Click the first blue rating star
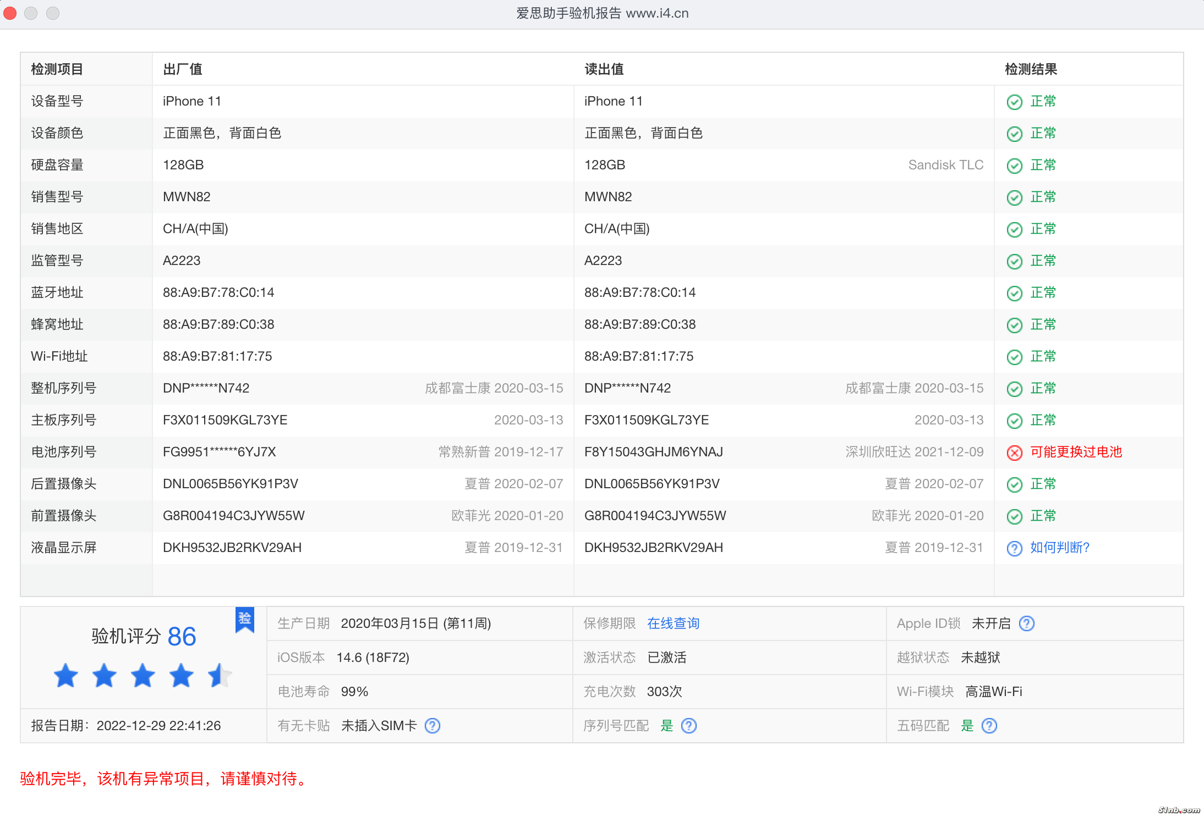The width and height of the screenshot is (1204, 817). (x=65, y=676)
